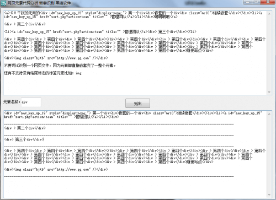The height and width of the screenshot is (200, 276).
Task: Focus the 元素名称 input field
Action: point(31,102)
